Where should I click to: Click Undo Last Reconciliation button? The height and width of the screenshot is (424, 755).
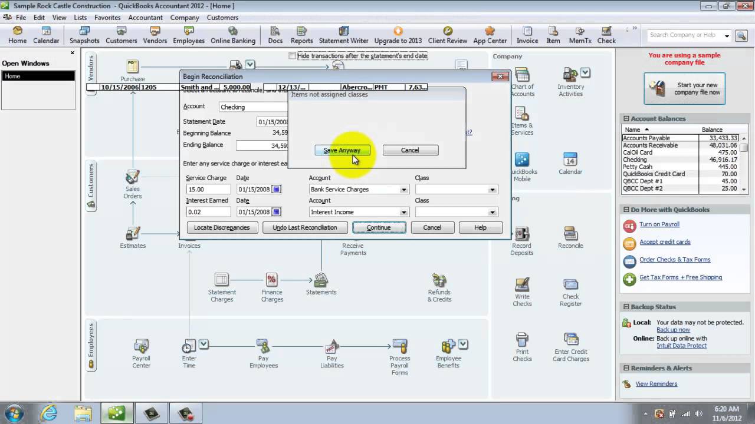click(x=304, y=227)
